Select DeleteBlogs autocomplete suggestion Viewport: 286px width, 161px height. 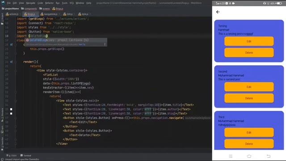pos(66,40)
